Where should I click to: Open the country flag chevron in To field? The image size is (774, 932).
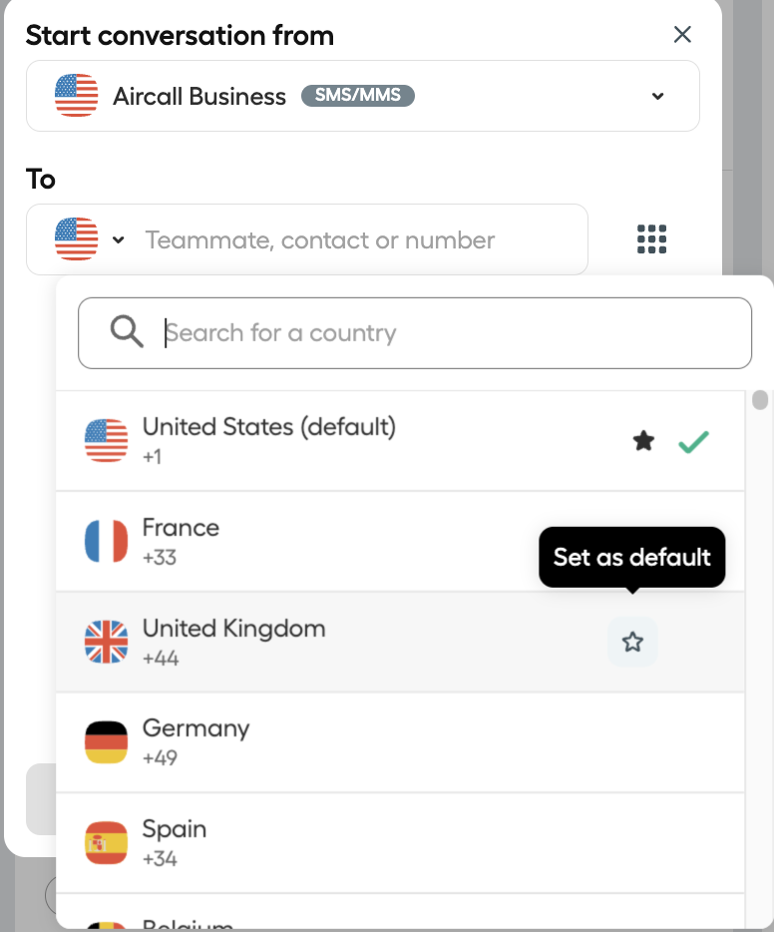point(119,240)
